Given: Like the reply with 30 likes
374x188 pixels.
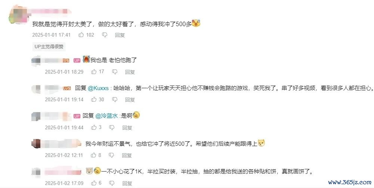Looking at the screenshot, I should coord(94,99).
